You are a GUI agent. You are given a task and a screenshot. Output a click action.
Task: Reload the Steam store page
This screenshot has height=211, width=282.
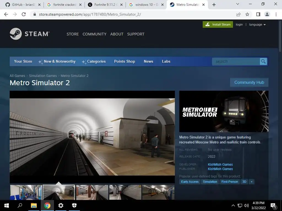click(x=24, y=14)
